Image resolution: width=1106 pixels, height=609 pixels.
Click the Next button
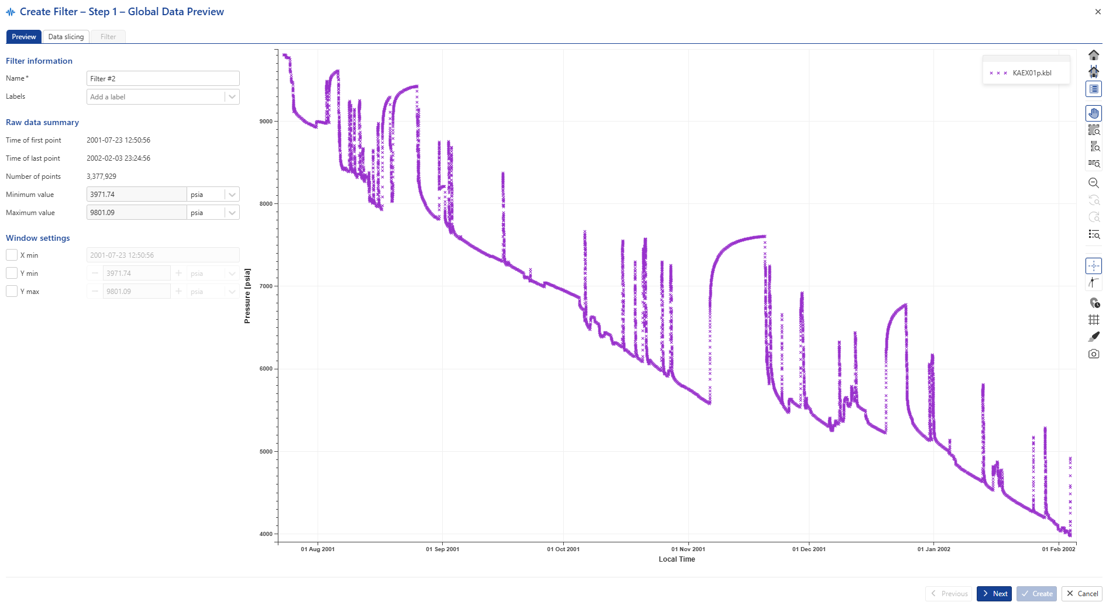coord(994,594)
